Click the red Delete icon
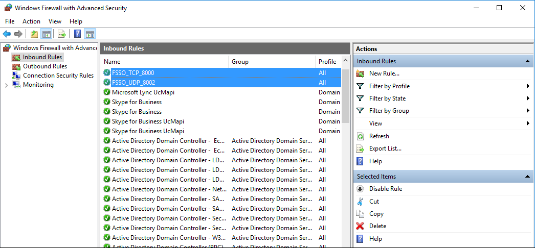This screenshot has width=535, height=248. (x=360, y=226)
